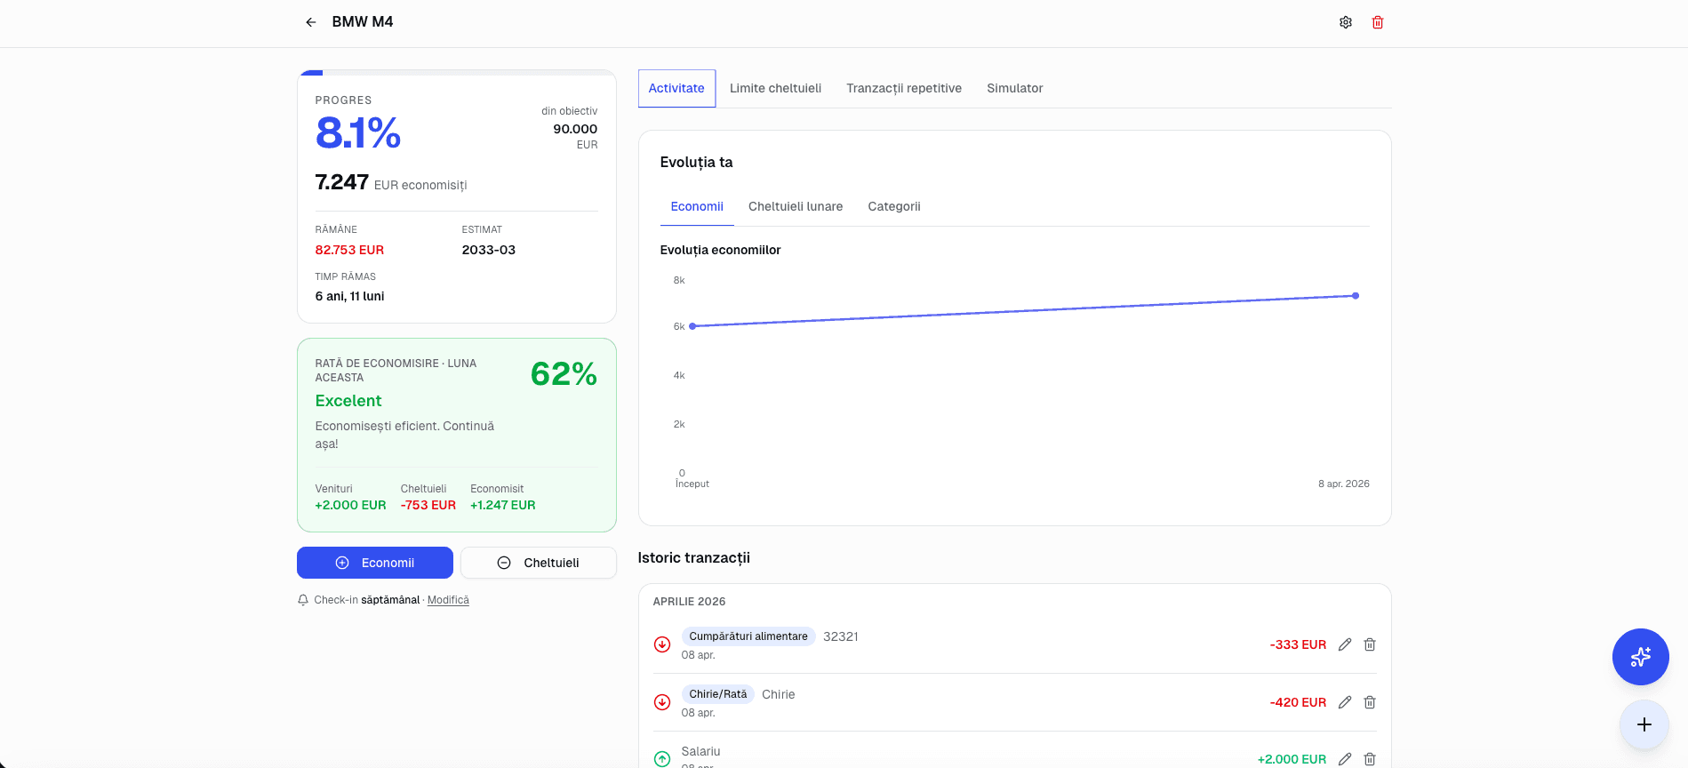This screenshot has height=768, width=1688.
Task: Click the 90.000 objective amount
Action: coord(575,129)
